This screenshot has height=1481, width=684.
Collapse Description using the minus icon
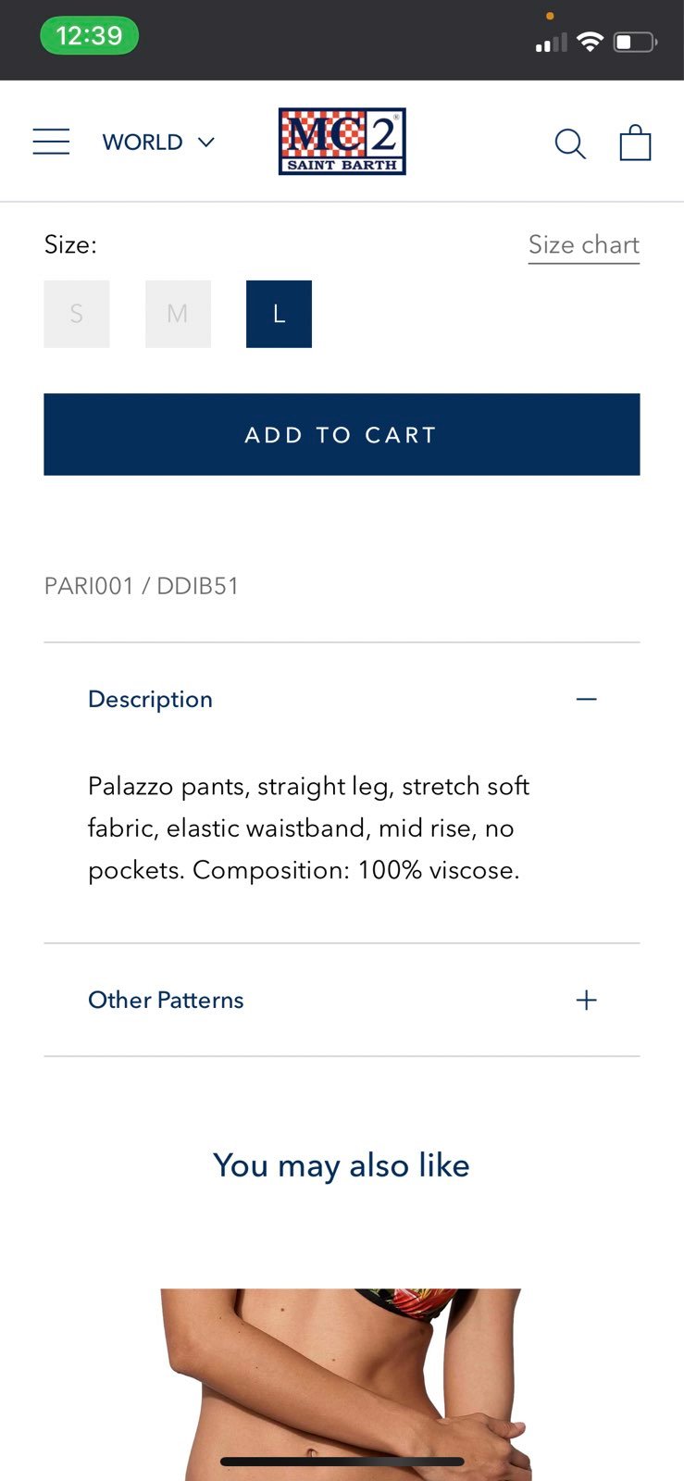pyautogui.click(x=586, y=699)
